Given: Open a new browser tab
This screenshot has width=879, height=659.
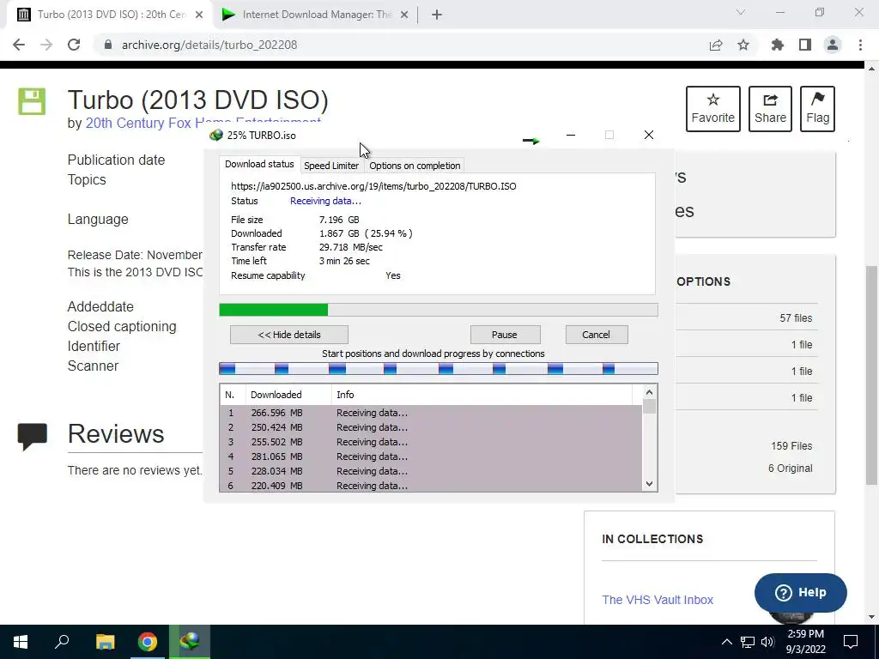Looking at the screenshot, I should [x=437, y=15].
